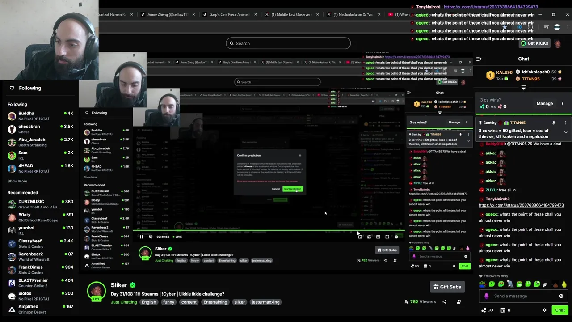Open Abu_Jaradeh's Death Stranding stream
Screen dimensions: 572x322
point(40,142)
